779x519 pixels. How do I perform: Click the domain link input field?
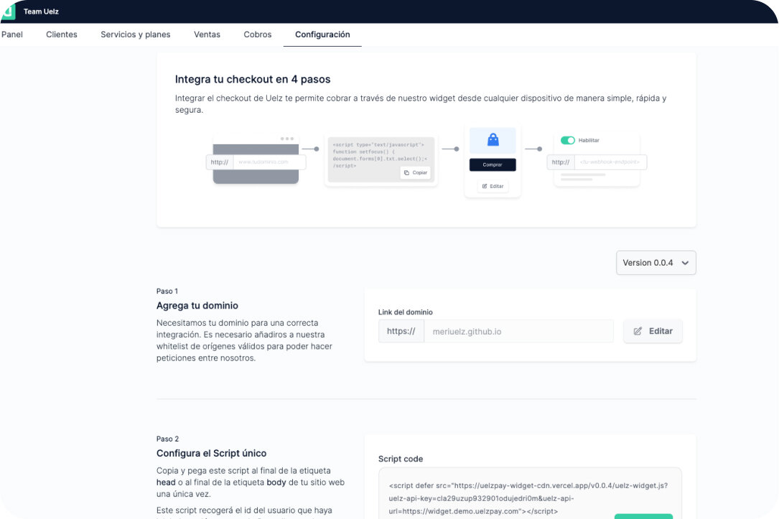tap(518, 331)
